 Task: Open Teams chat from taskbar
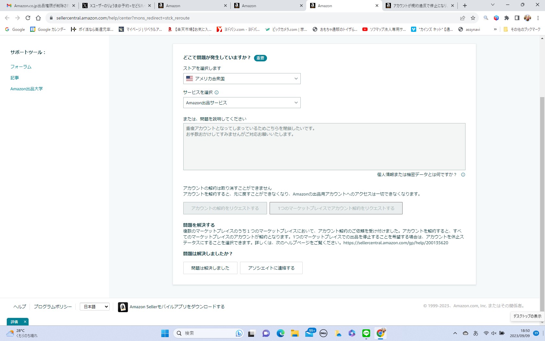pos(266,333)
